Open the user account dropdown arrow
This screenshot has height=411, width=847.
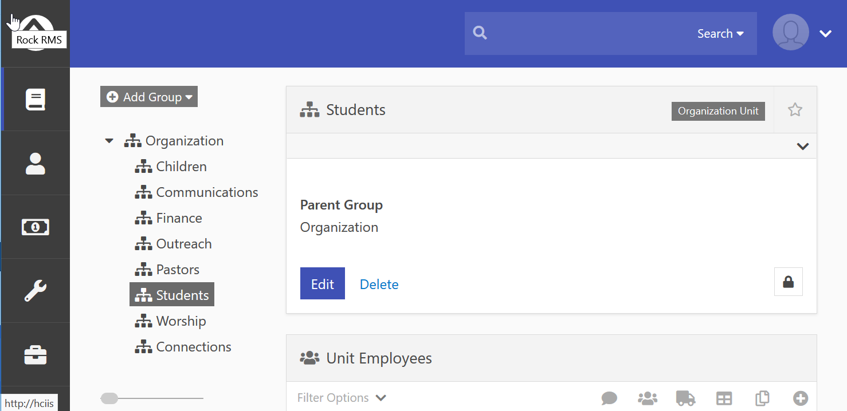click(x=825, y=34)
